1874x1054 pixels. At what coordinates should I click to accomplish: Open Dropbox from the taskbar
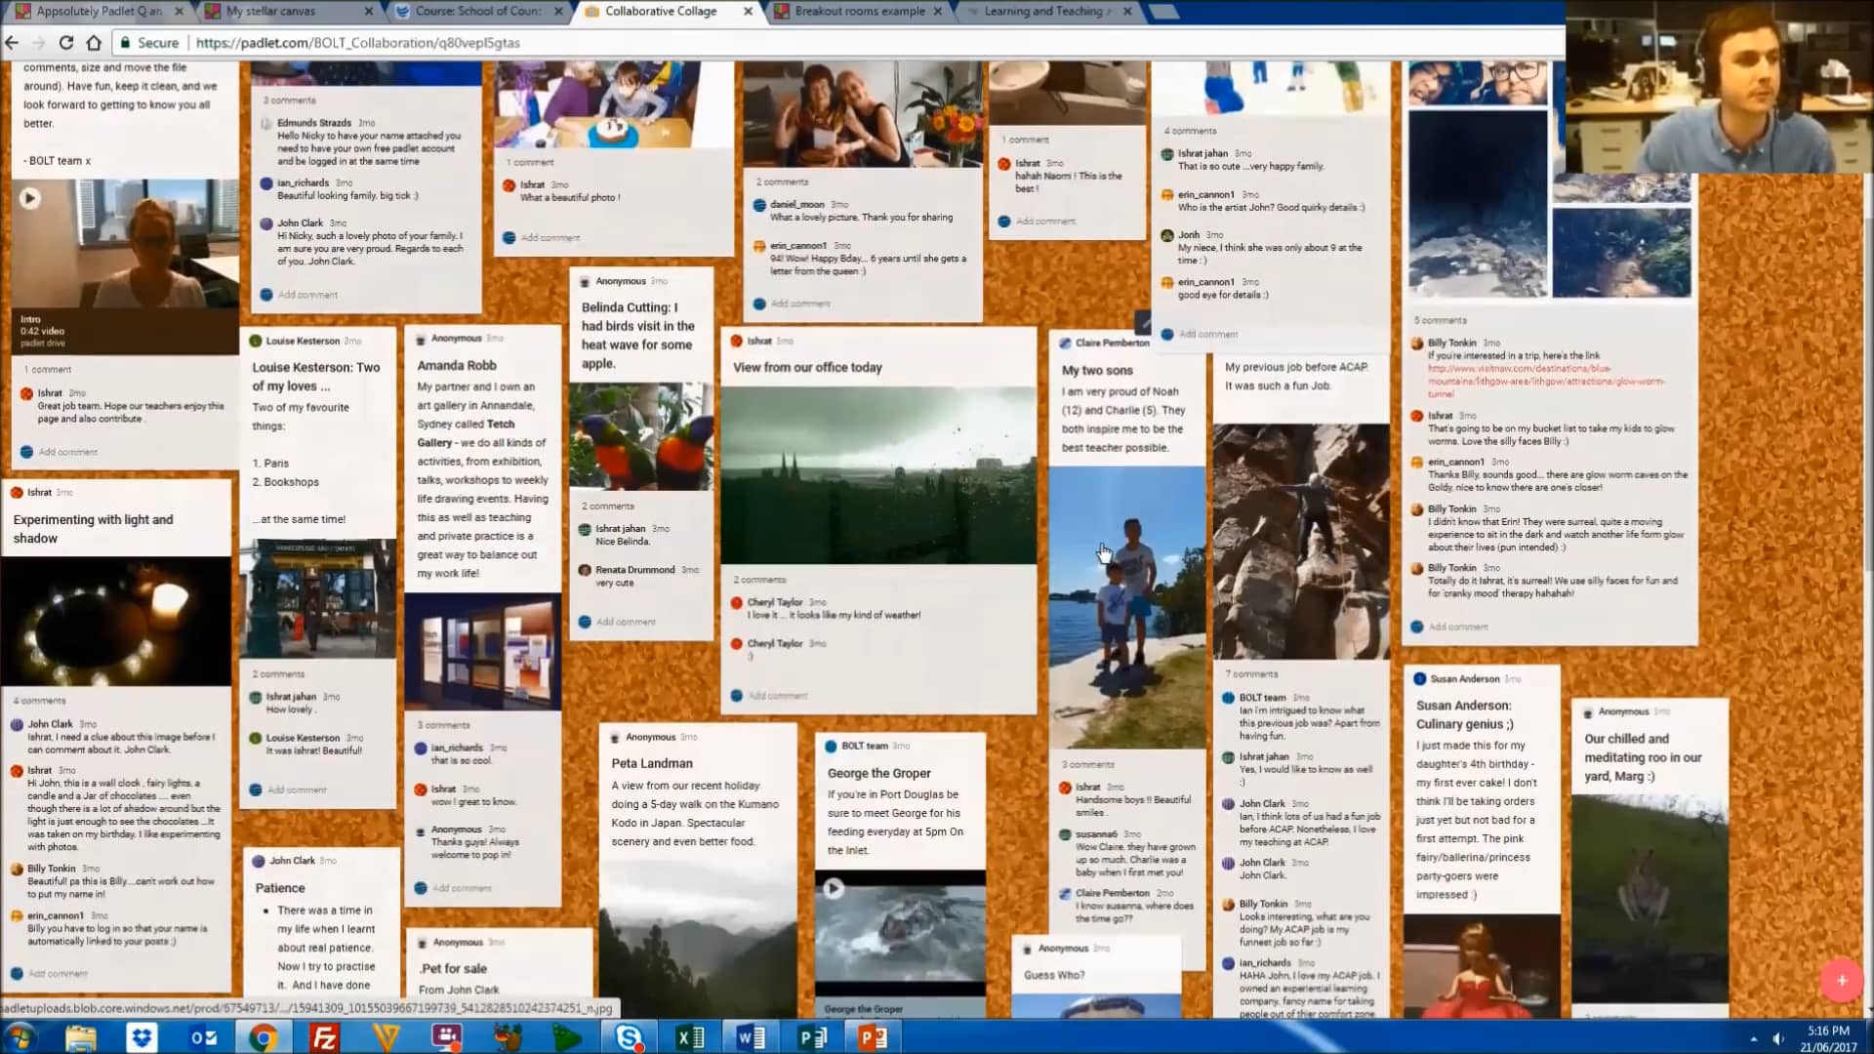tap(142, 1037)
